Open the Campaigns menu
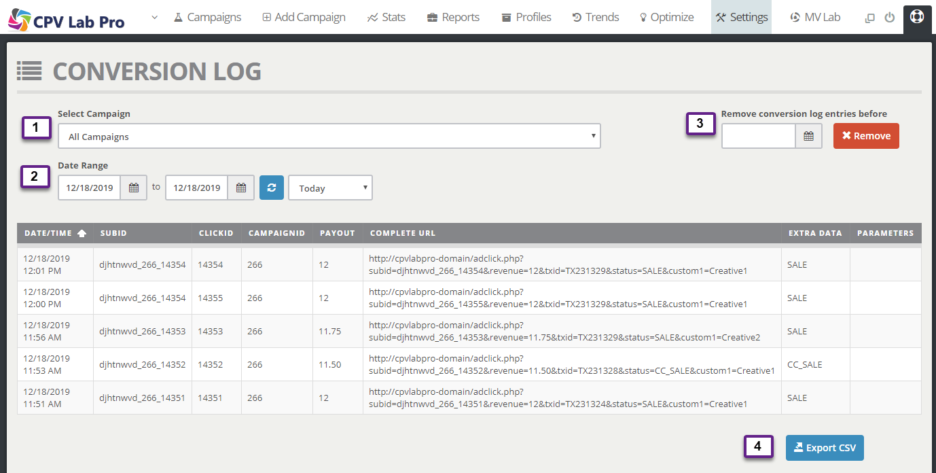This screenshot has width=936, height=473. click(207, 18)
